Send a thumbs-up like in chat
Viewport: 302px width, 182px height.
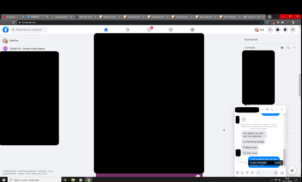click(x=282, y=173)
